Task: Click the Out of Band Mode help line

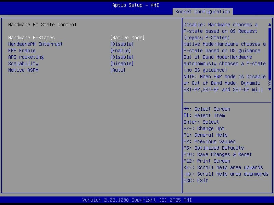Action: [218, 57]
